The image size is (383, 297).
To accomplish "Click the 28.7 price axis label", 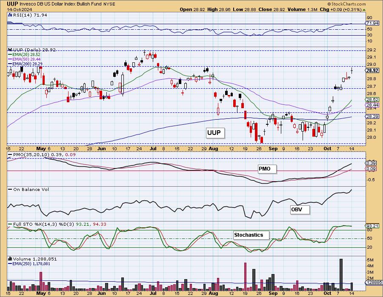I will pyautogui.click(x=371, y=87).
